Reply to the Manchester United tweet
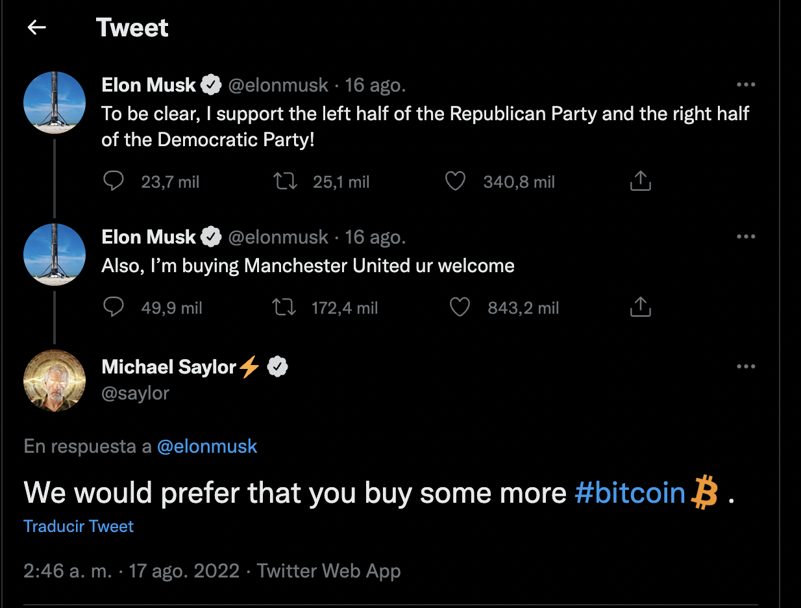This screenshot has width=801, height=608. (x=114, y=307)
